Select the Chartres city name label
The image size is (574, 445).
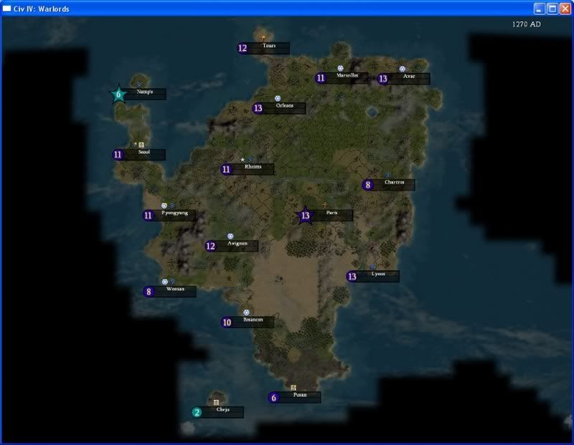(394, 182)
